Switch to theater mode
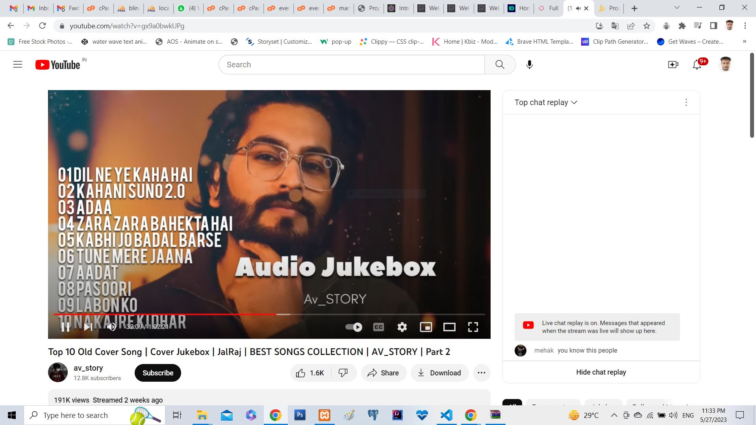The height and width of the screenshot is (425, 756). pos(449,327)
